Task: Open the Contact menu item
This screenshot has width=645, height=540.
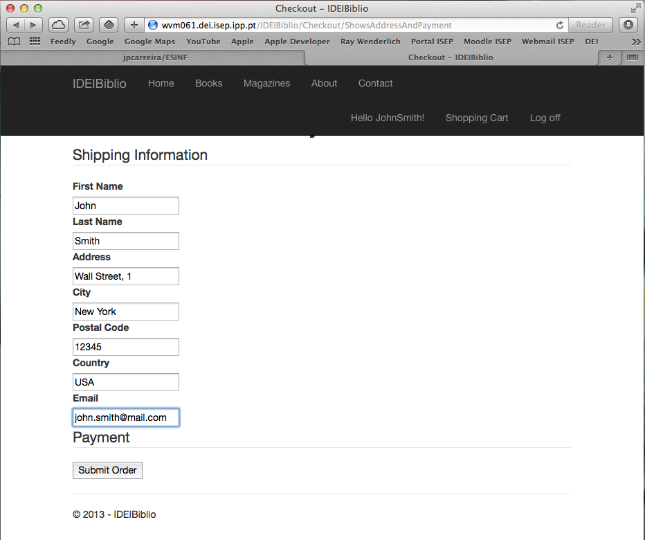Action: pyautogui.click(x=376, y=83)
